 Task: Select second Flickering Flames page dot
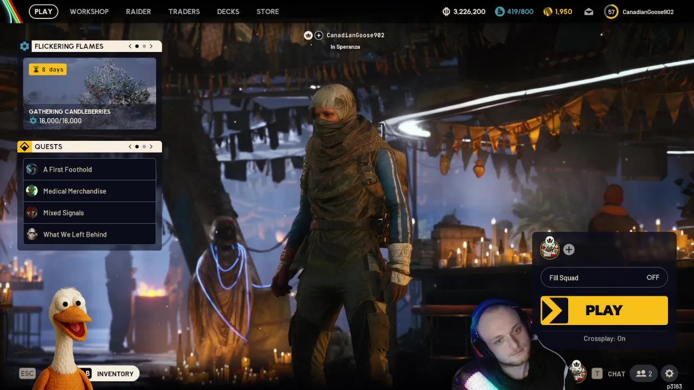point(144,47)
